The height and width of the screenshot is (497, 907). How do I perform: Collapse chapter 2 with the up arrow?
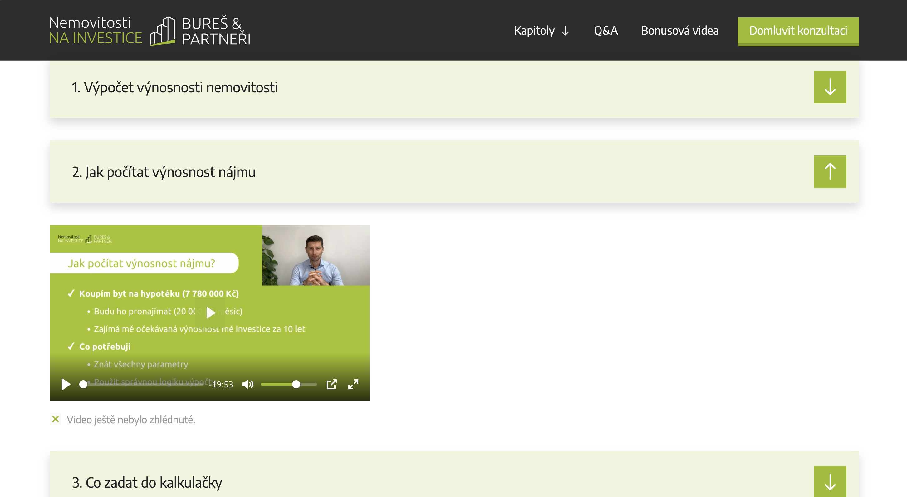click(830, 171)
